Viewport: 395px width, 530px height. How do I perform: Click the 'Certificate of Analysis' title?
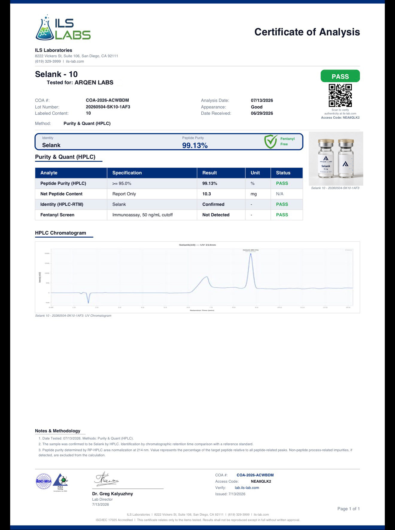pyautogui.click(x=307, y=32)
